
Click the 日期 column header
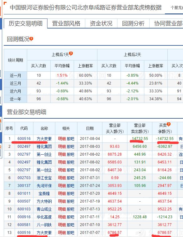[90, 128]
